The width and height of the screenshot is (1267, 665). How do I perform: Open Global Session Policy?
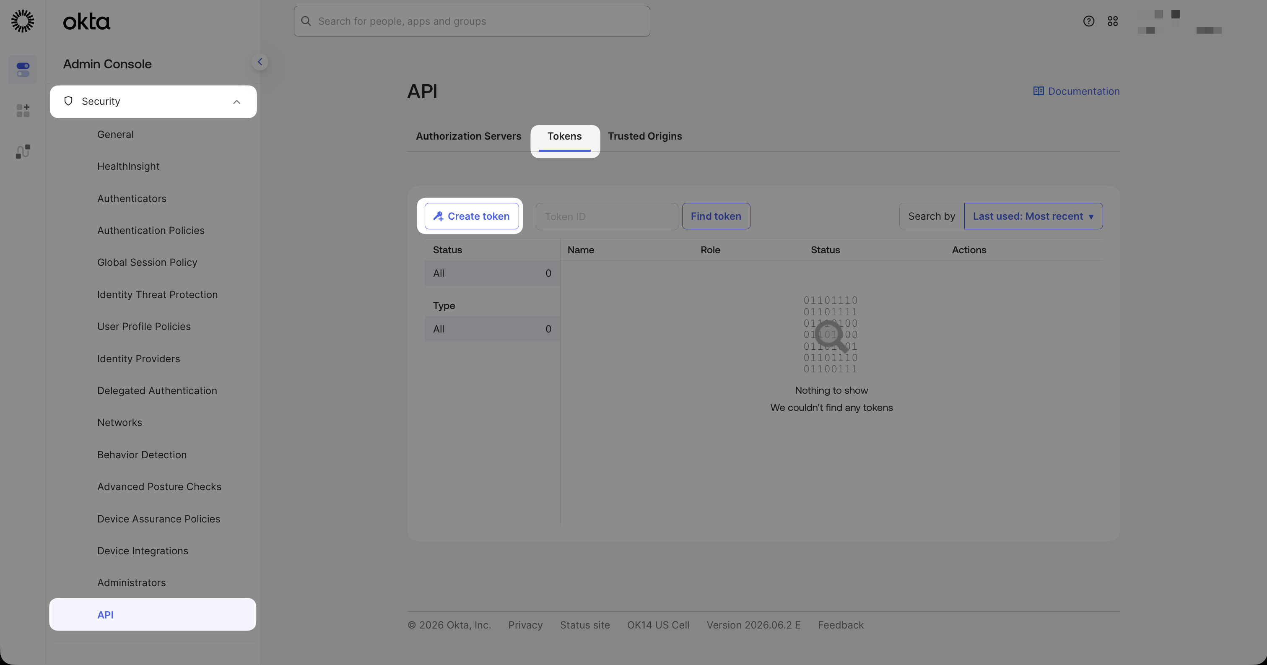point(147,262)
